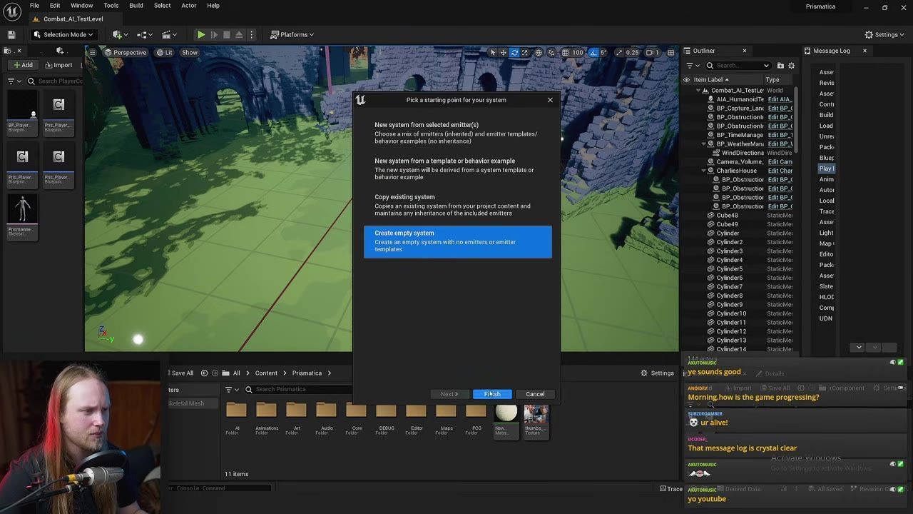Choose the Rotate tool in viewport toolbar

coord(514,52)
